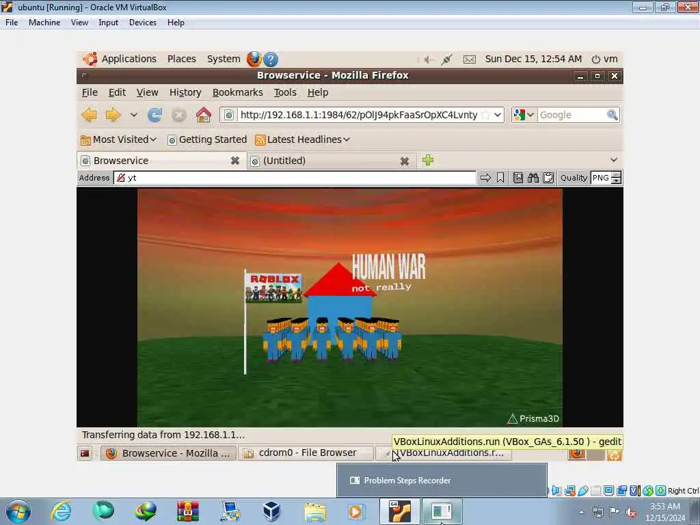Open the VirtualBox Devices menu
Viewport: 700px width, 525px height.
(x=143, y=23)
